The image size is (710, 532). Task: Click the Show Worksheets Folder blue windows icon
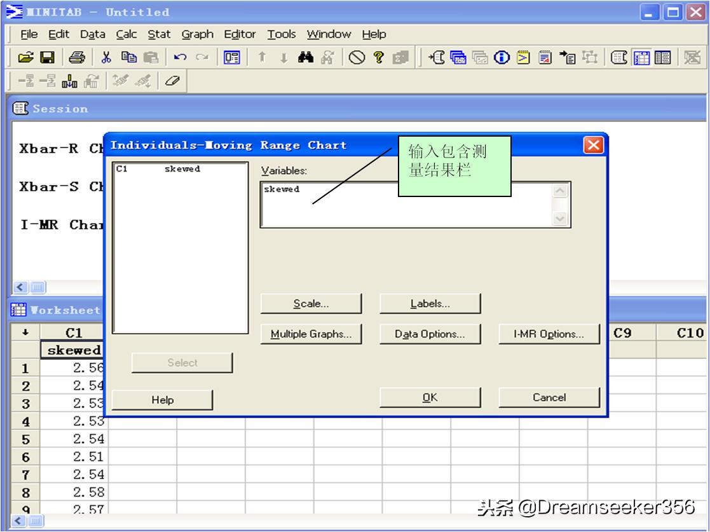[458, 57]
